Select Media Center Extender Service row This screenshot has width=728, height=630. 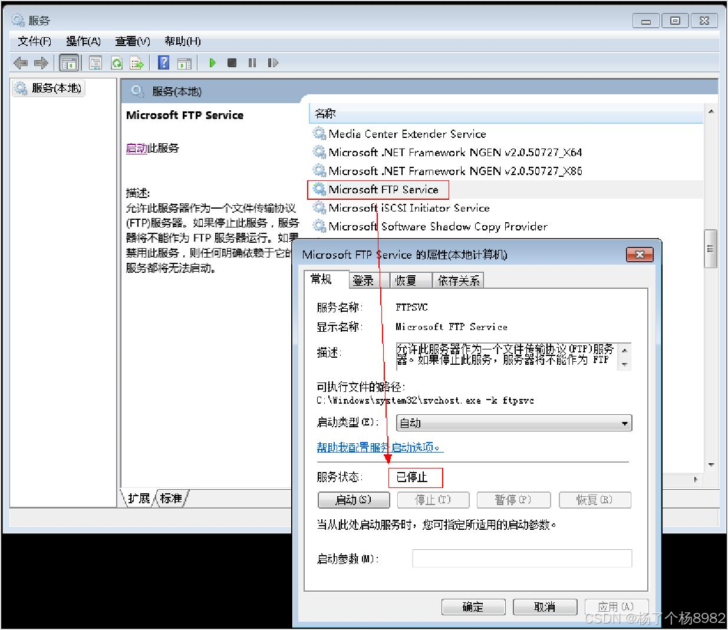[506, 134]
